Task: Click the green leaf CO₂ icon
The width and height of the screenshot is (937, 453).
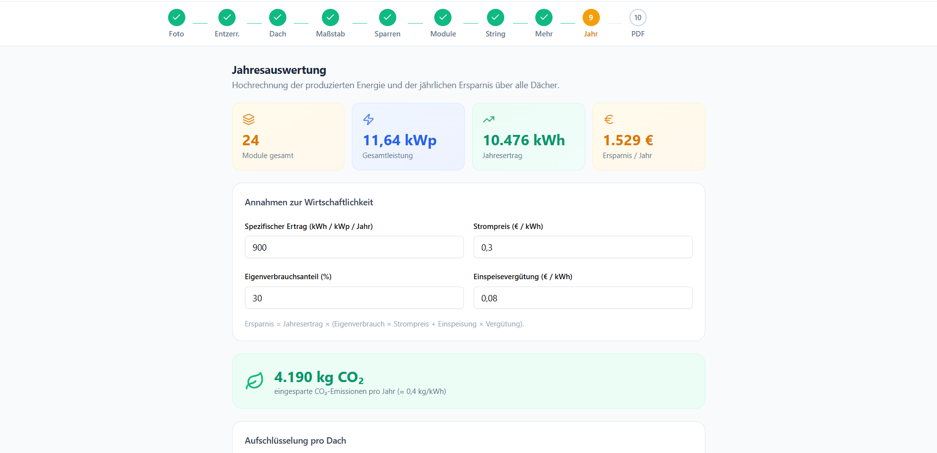Action: point(254,381)
